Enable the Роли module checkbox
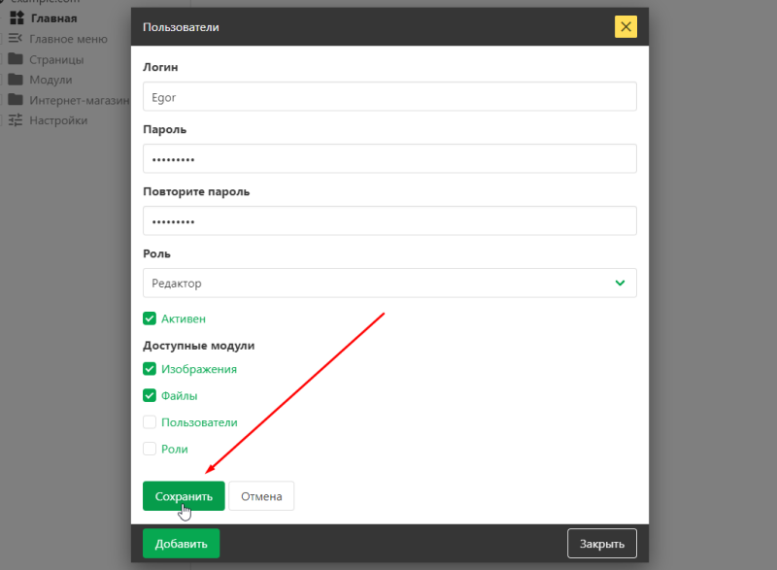The height and width of the screenshot is (570, 777). tap(150, 448)
